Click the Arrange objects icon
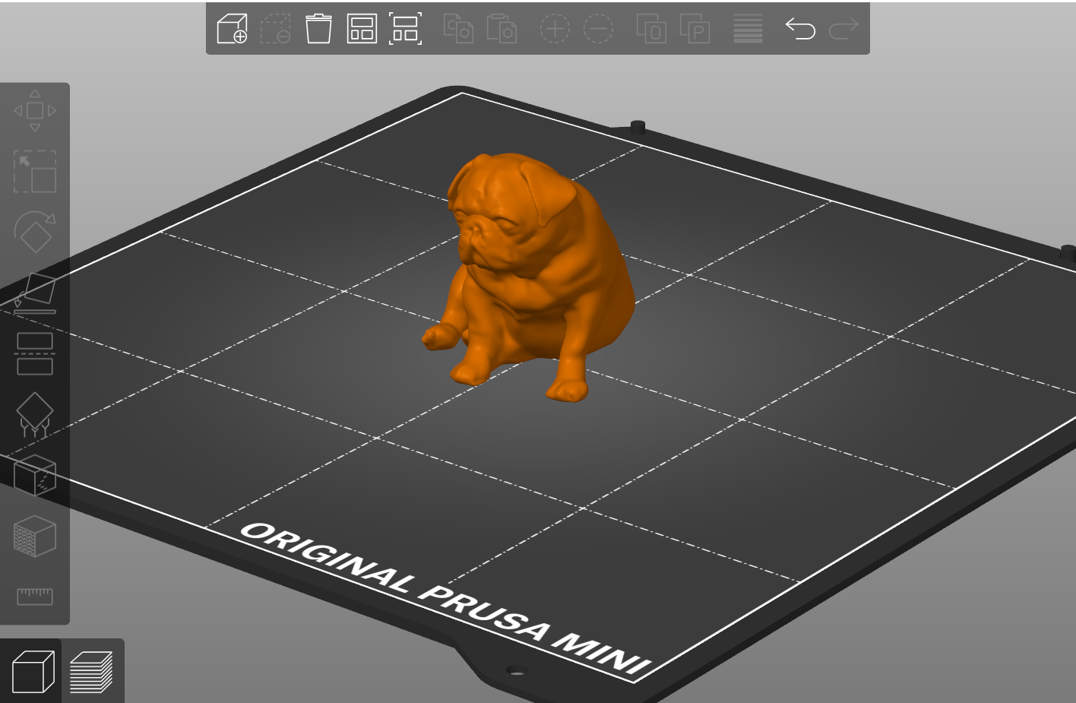The width and height of the screenshot is (1076, 703). tap(362, 29)
